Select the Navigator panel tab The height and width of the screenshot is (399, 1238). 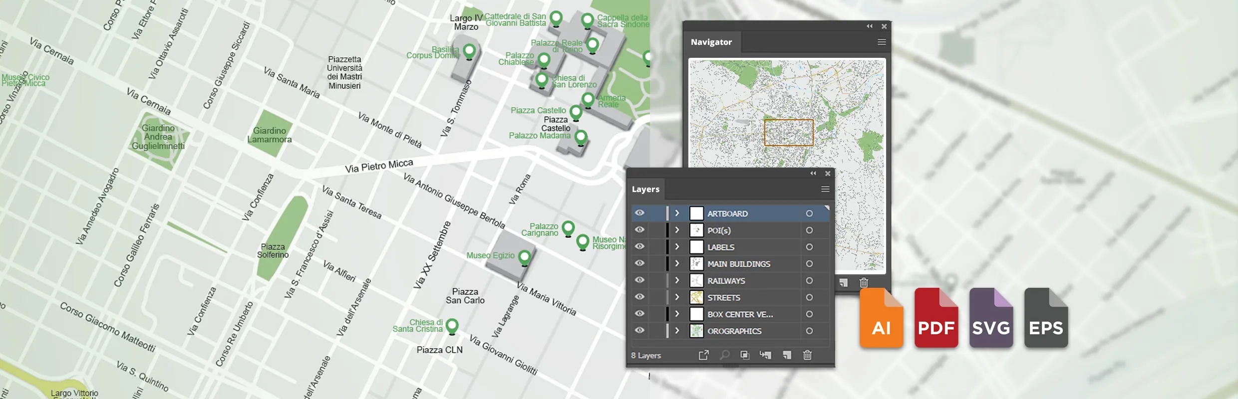[711, 42]
